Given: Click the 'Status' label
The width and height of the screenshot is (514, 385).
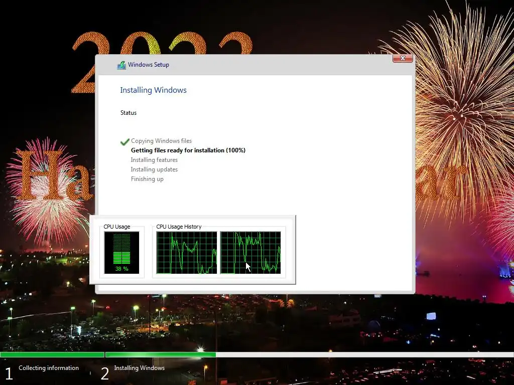Looking at the screenshot, I should click(x=128, y=113).
